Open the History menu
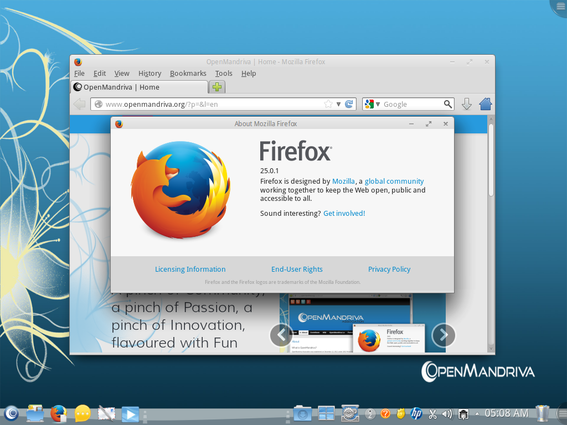Viewport: 567px width, 425px height. pyautogui.click(x=150, y=74)
